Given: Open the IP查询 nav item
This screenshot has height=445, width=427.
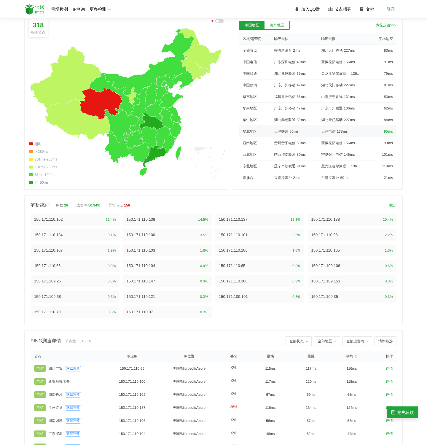Looking at the screenshot, I should [79, 9].
